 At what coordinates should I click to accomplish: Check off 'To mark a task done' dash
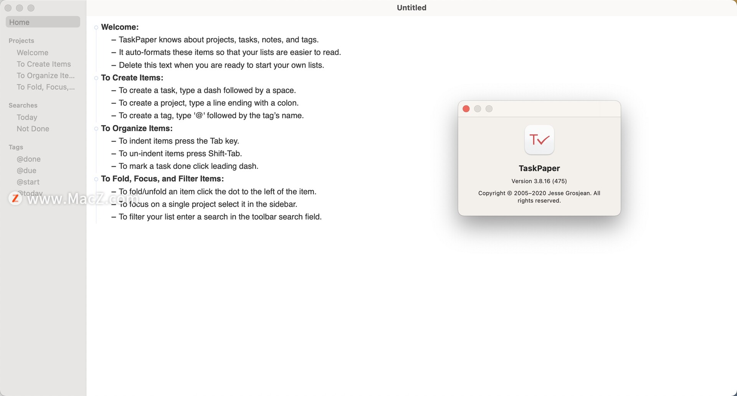click(114, 167)
